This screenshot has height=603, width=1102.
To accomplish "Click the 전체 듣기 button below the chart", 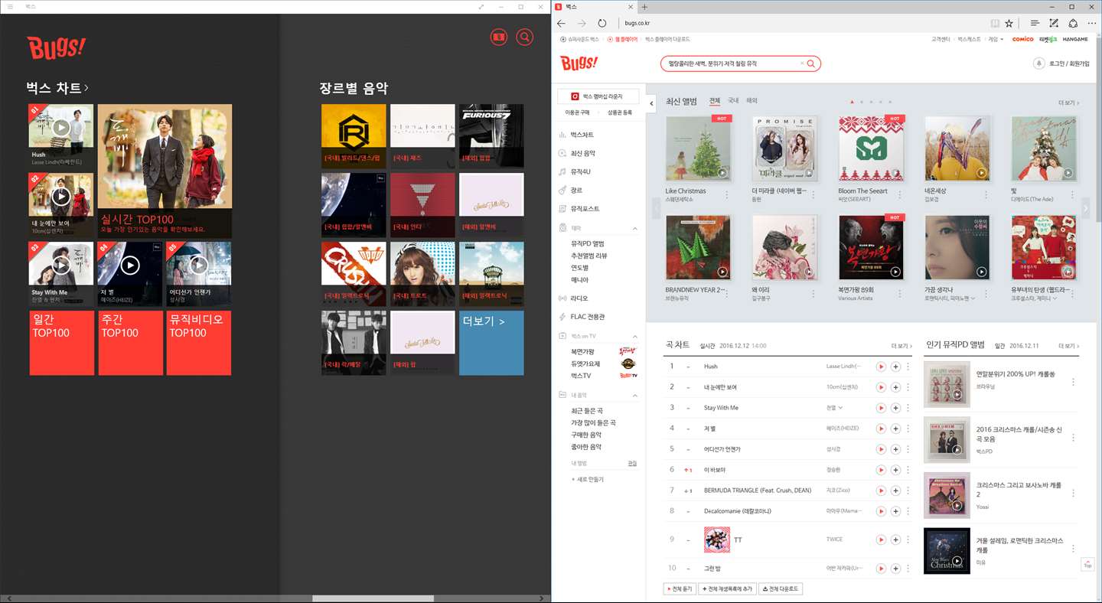I will 680,588.
